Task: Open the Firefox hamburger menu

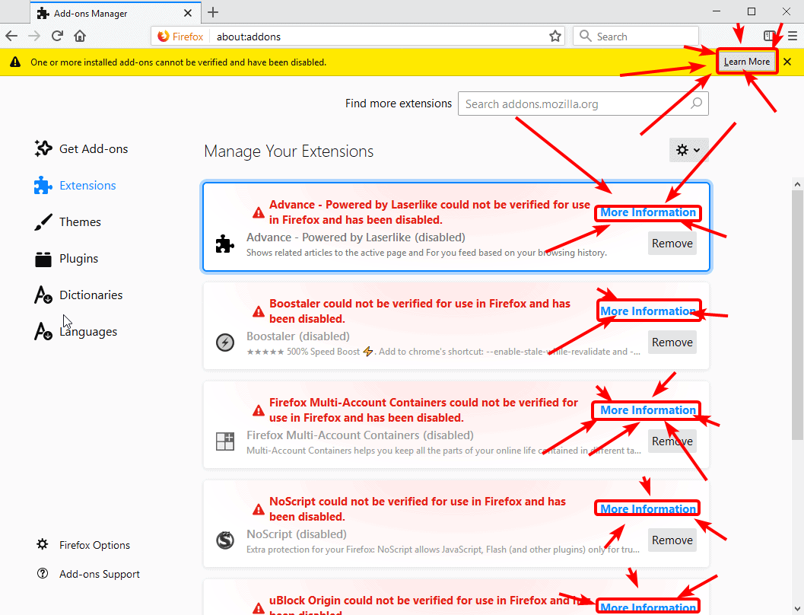Action: tap(792, 36)
